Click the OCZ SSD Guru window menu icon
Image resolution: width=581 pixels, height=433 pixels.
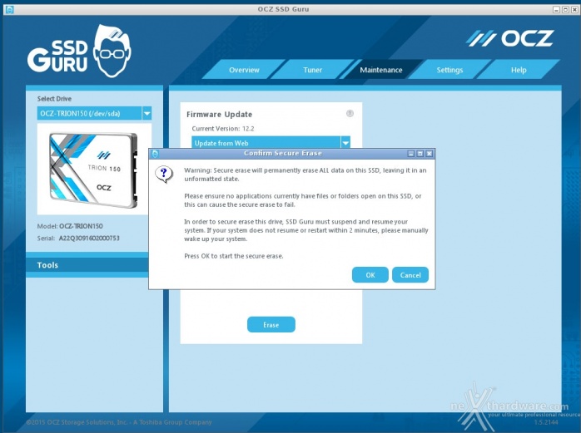click(9, 9)
